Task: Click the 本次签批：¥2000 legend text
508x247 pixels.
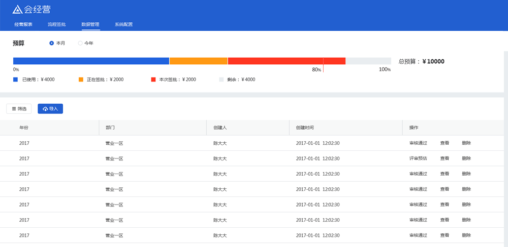Action: point(178,79)
